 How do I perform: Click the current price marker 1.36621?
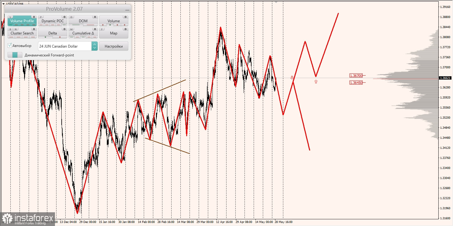tap(445, 78)
